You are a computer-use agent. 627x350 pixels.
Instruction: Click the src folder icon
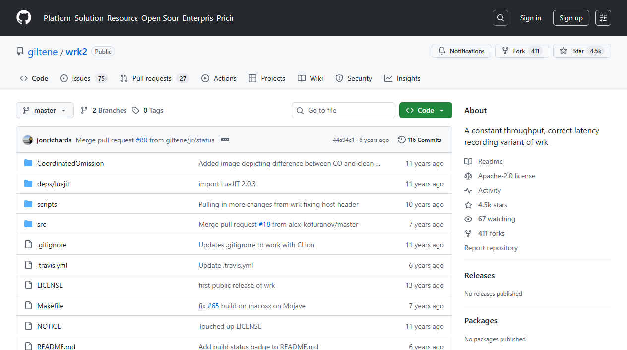(28, 224)
